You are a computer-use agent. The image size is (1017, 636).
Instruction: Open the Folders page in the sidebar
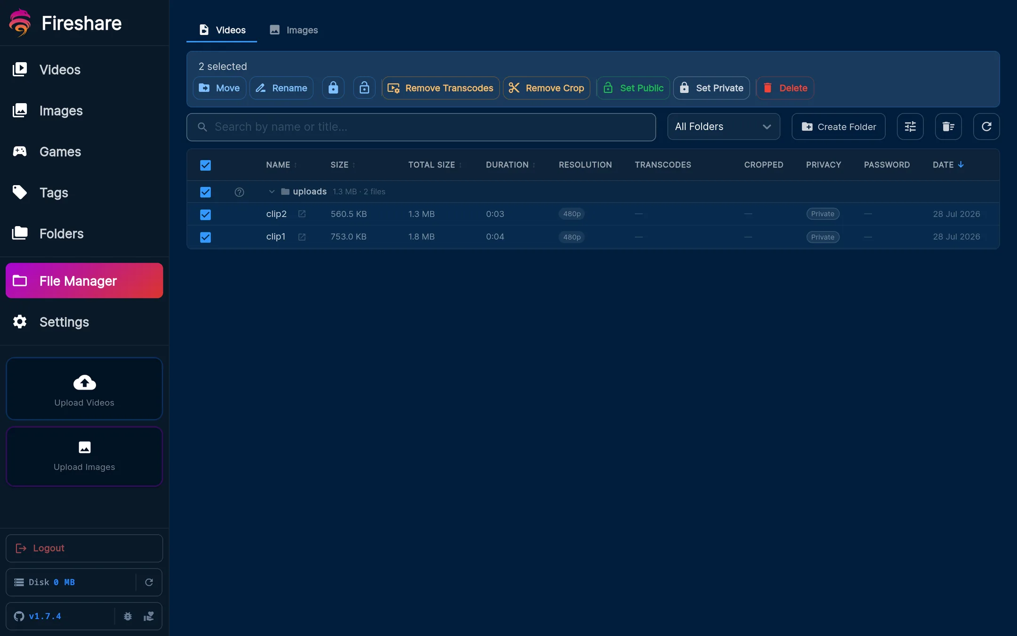(85, 234)
